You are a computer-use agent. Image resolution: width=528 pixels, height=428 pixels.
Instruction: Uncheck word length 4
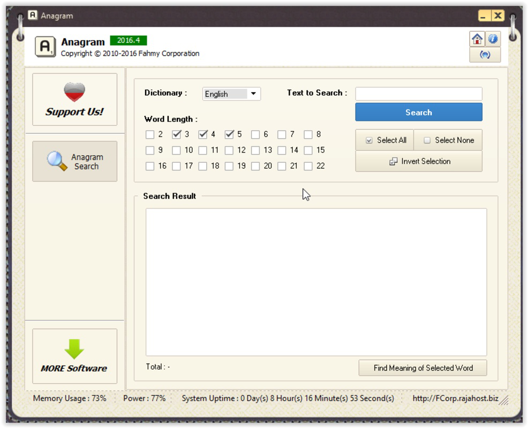click(x=203, y=135)
